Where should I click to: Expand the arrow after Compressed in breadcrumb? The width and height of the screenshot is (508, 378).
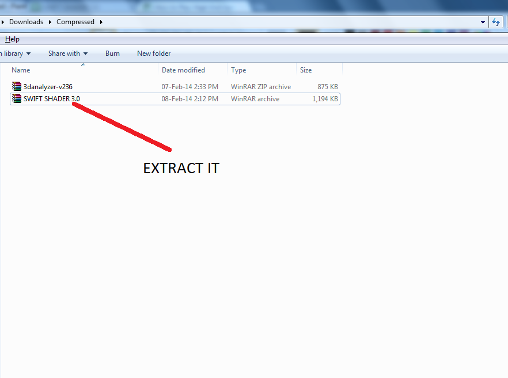[x=101, y=22]
